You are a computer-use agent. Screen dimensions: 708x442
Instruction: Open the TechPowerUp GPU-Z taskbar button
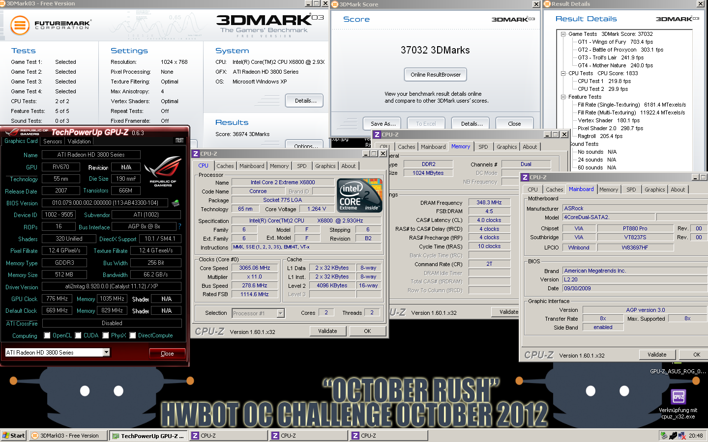pyautogui.click(x=148, y=436)
